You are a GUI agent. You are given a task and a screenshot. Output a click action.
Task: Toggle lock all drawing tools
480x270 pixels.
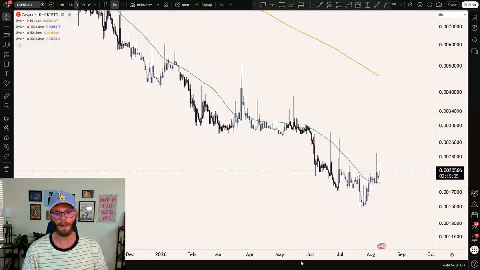[6, 138]
